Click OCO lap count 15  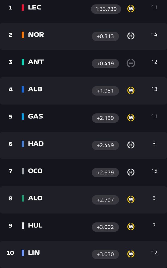[154, 171]
